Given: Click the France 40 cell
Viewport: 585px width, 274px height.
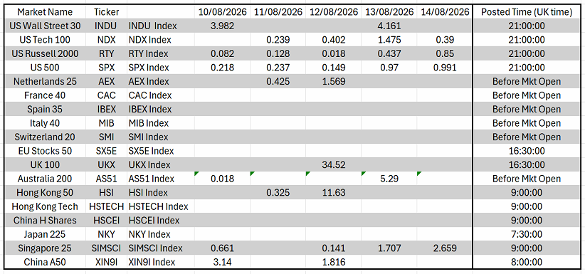Looking at the screenshot, I should [x=45, y=95].
